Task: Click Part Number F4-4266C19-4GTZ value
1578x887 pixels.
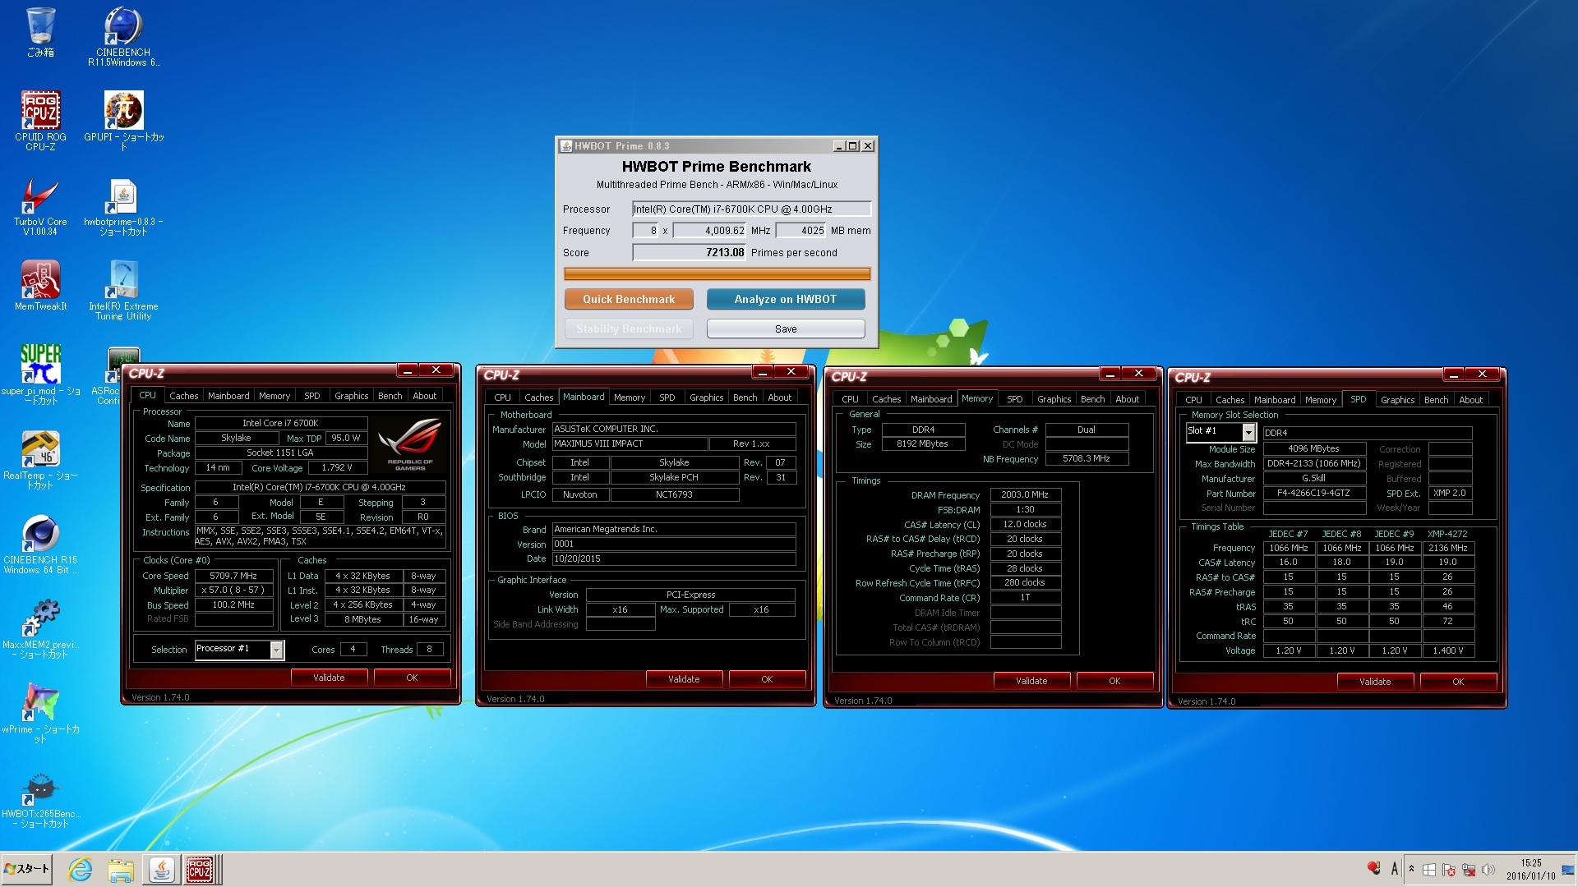Action: pyautogui.click(x=1313, y=493)
